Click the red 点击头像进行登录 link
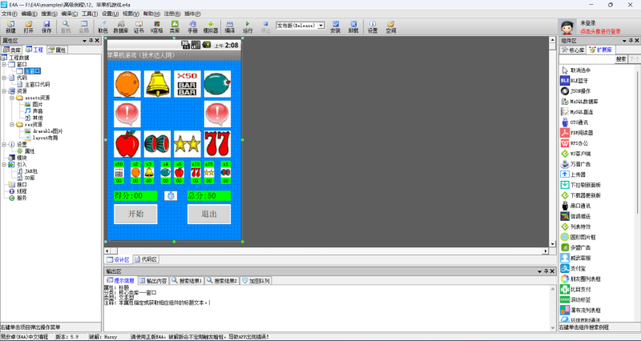 coord(600,31)
